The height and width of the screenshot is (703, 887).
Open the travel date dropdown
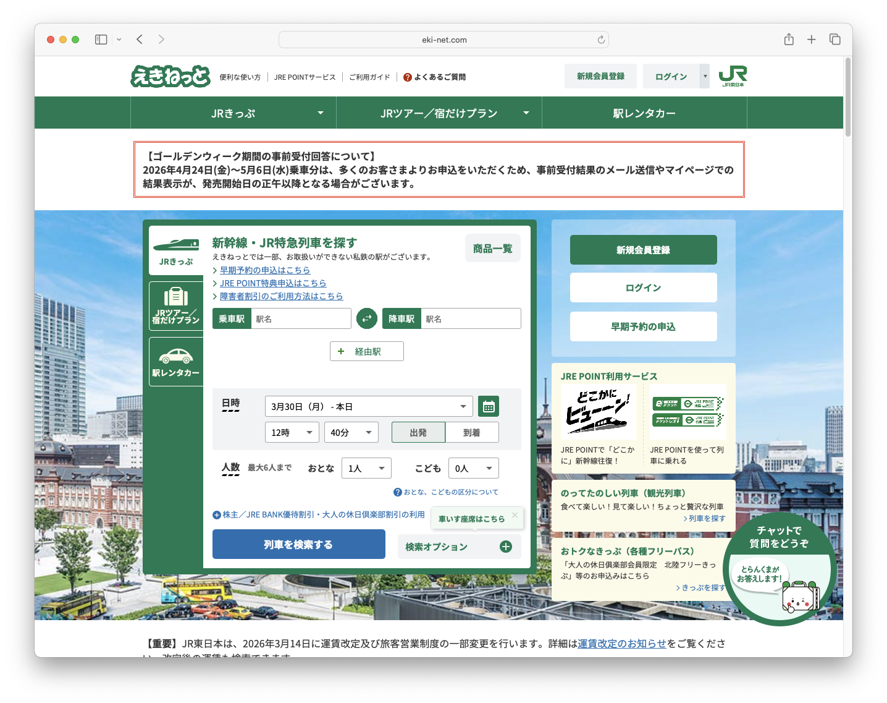[369, 406]
